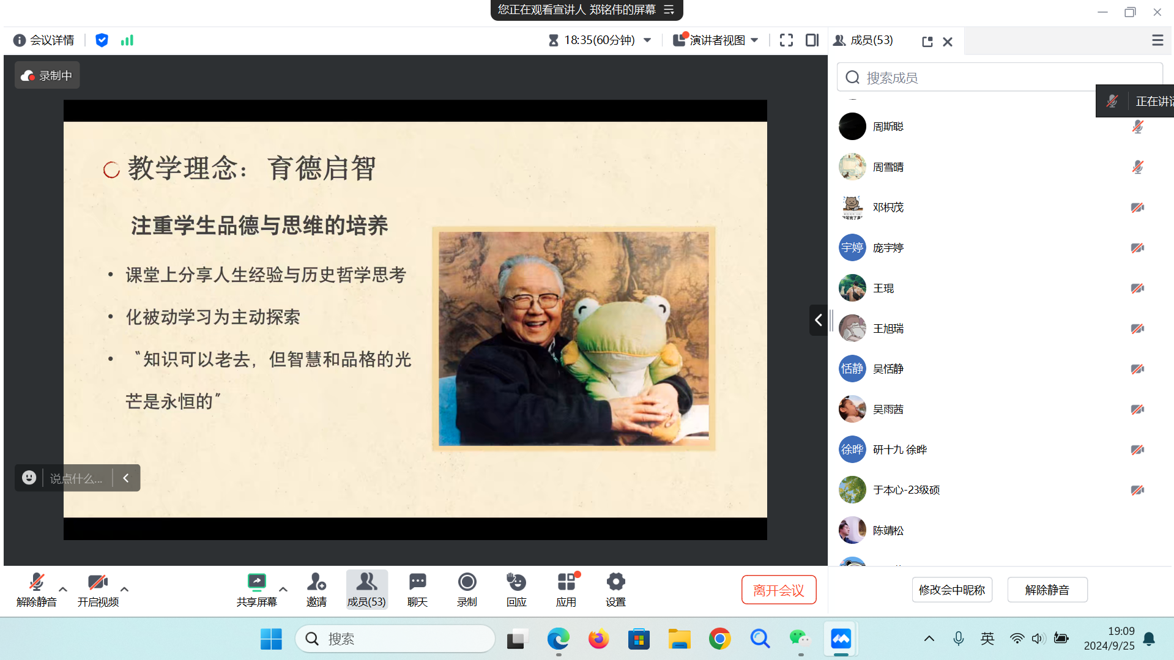Enter fullscreen mode icon

pyautogui.click(x=786, y=40)
